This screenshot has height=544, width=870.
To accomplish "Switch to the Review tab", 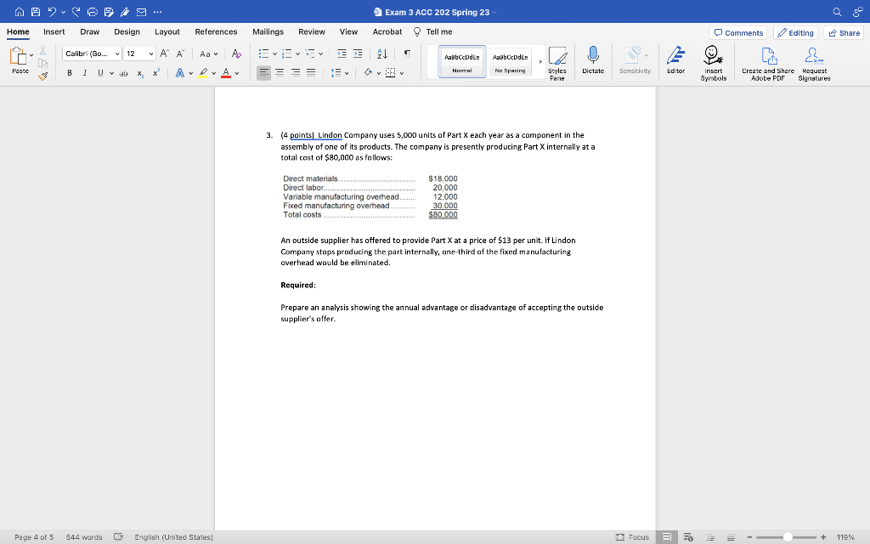I will (312, 31).
